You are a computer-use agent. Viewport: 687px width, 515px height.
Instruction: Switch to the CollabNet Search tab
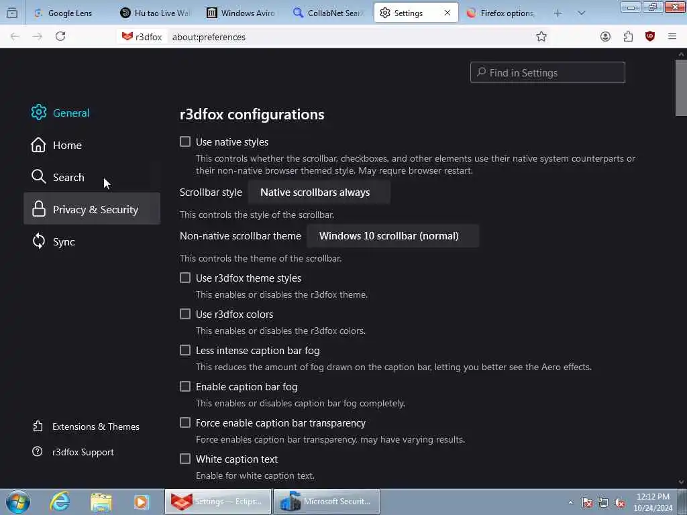329,13
